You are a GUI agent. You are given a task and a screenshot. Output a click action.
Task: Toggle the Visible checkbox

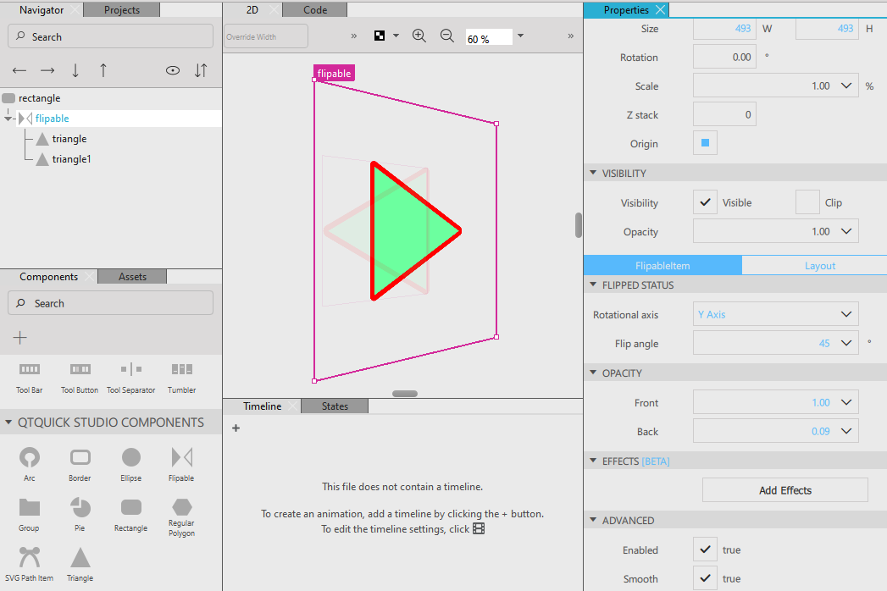[705, 203]
